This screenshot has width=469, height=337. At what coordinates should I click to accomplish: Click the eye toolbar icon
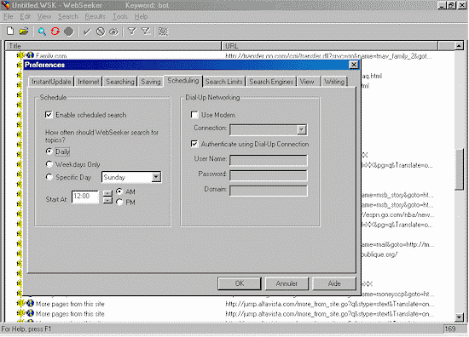click(114, 31)
